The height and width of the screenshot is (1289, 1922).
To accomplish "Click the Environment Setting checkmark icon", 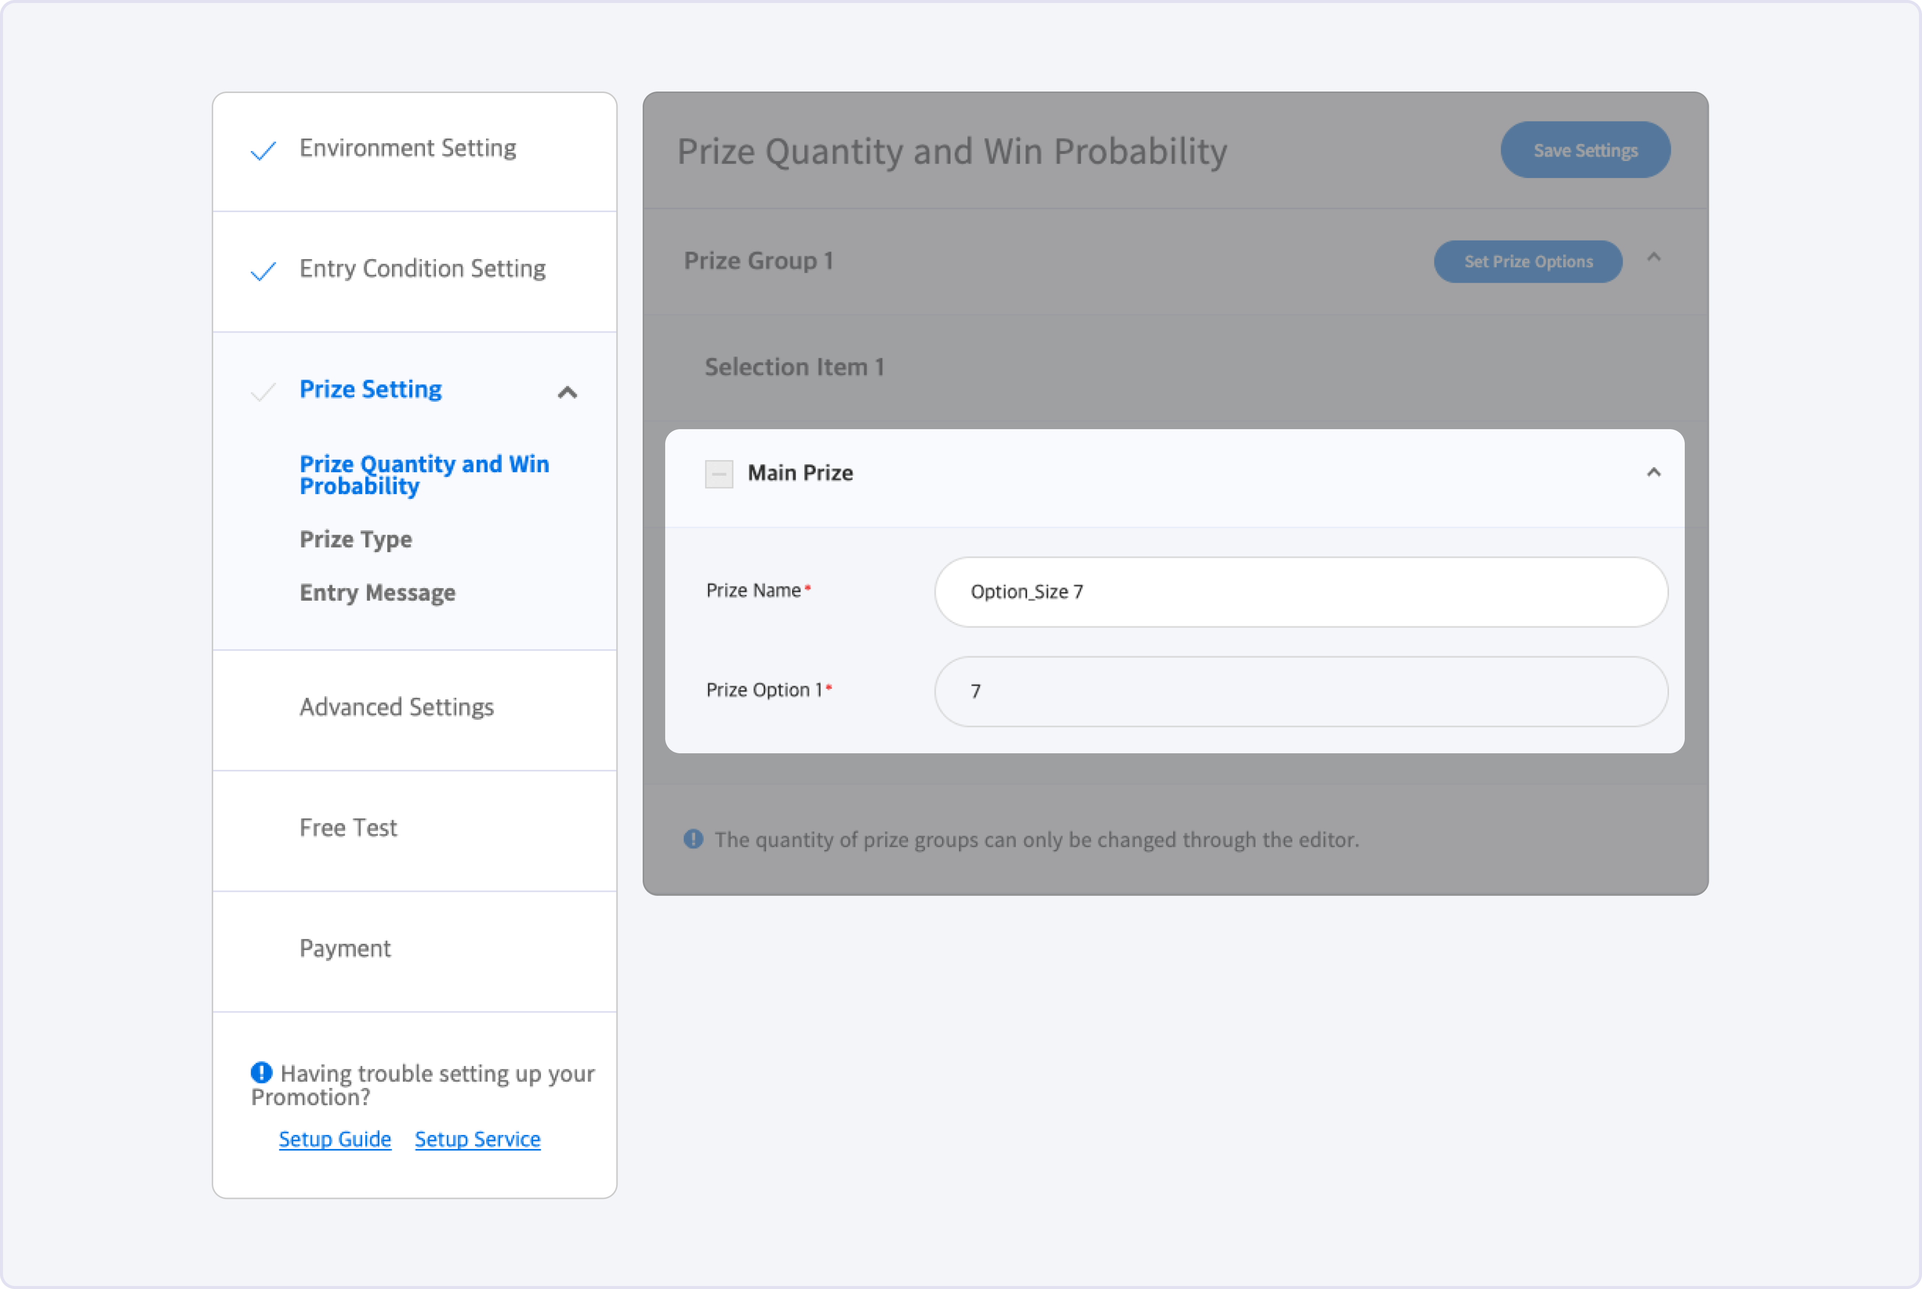I will point(263,151).
